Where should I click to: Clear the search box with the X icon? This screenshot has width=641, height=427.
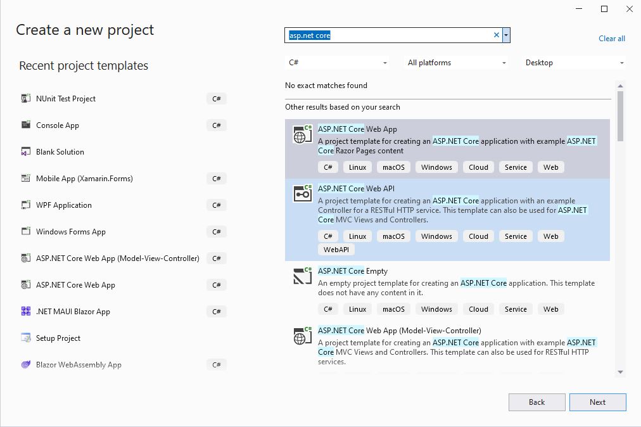(497, 35)
